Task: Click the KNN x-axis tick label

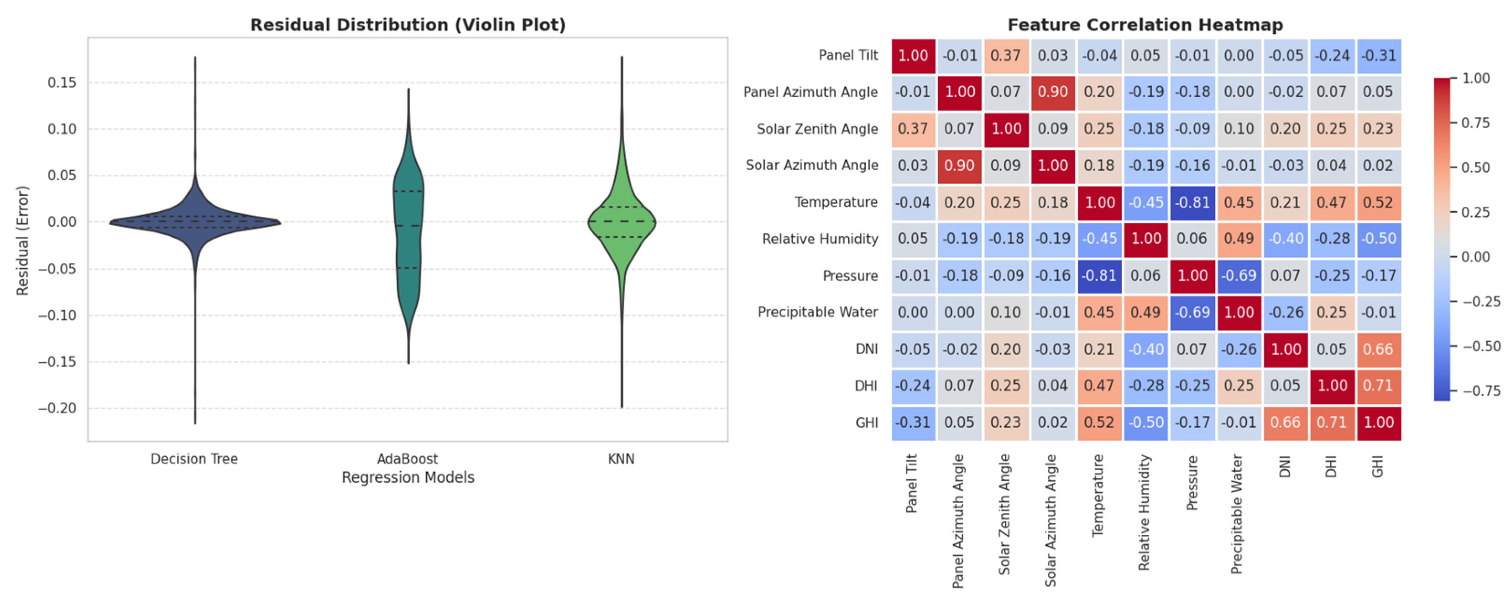Action: (621, 459)
